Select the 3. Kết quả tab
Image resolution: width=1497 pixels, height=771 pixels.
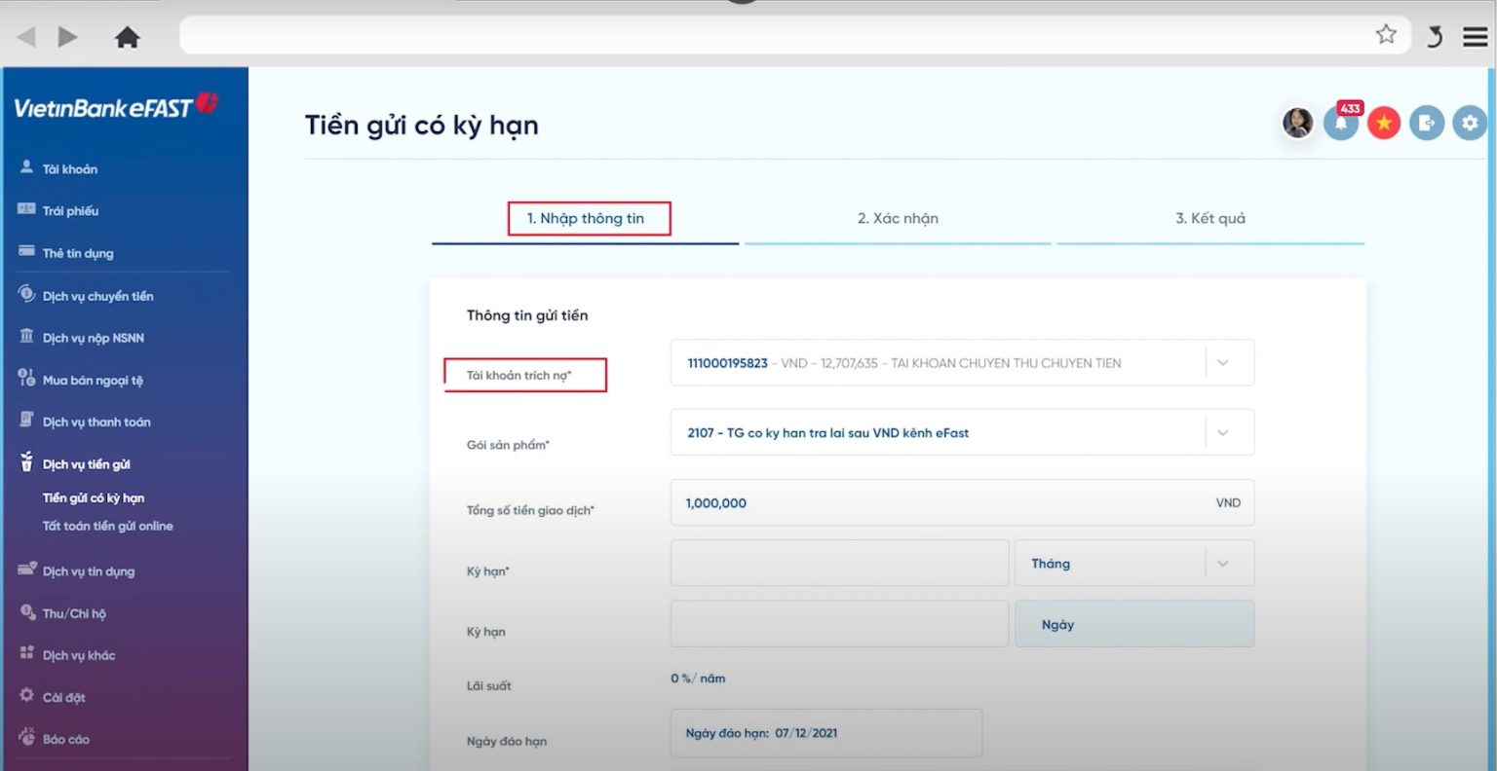tap(1209, 218)
